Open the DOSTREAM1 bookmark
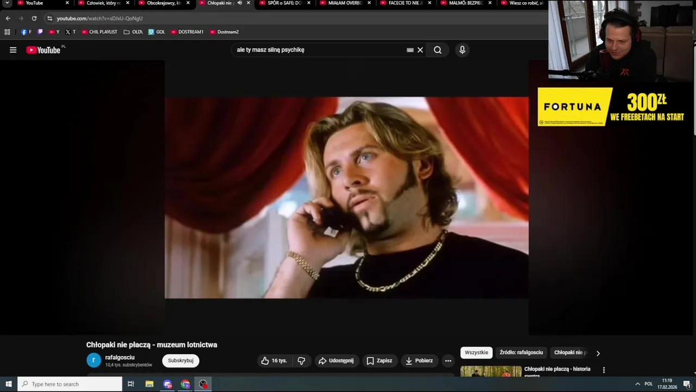 coord(187,32)
